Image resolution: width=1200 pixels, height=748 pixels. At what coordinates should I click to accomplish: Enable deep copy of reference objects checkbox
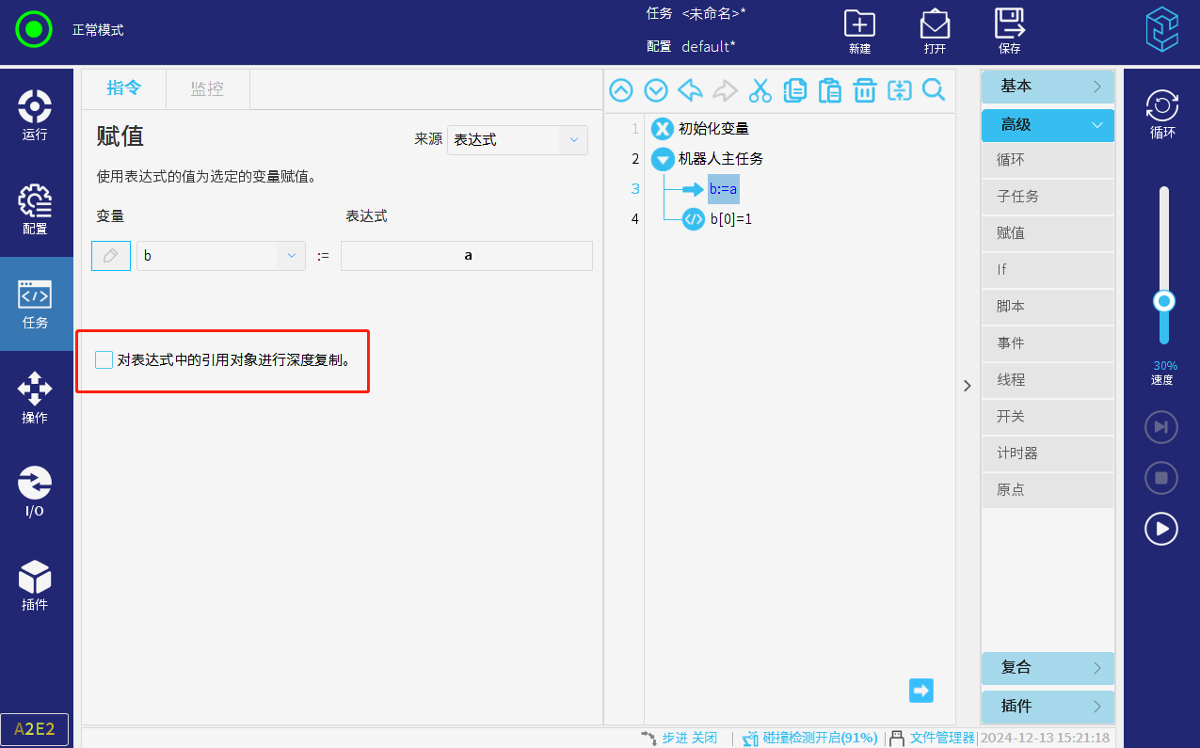click(x=104, y=359)
